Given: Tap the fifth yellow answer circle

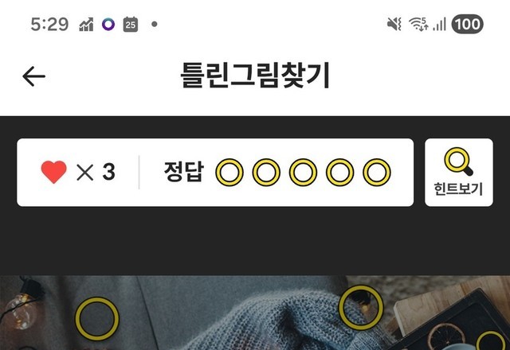Looking at the screenshot, I should pyautogui.click(x=377, y=172).
